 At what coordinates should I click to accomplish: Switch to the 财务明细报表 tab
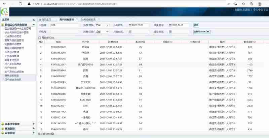pyautogui.click(x=88, y=20)
